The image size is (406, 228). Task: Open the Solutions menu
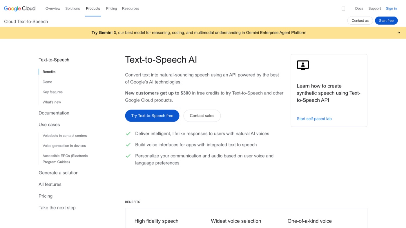tap(72, 8)
